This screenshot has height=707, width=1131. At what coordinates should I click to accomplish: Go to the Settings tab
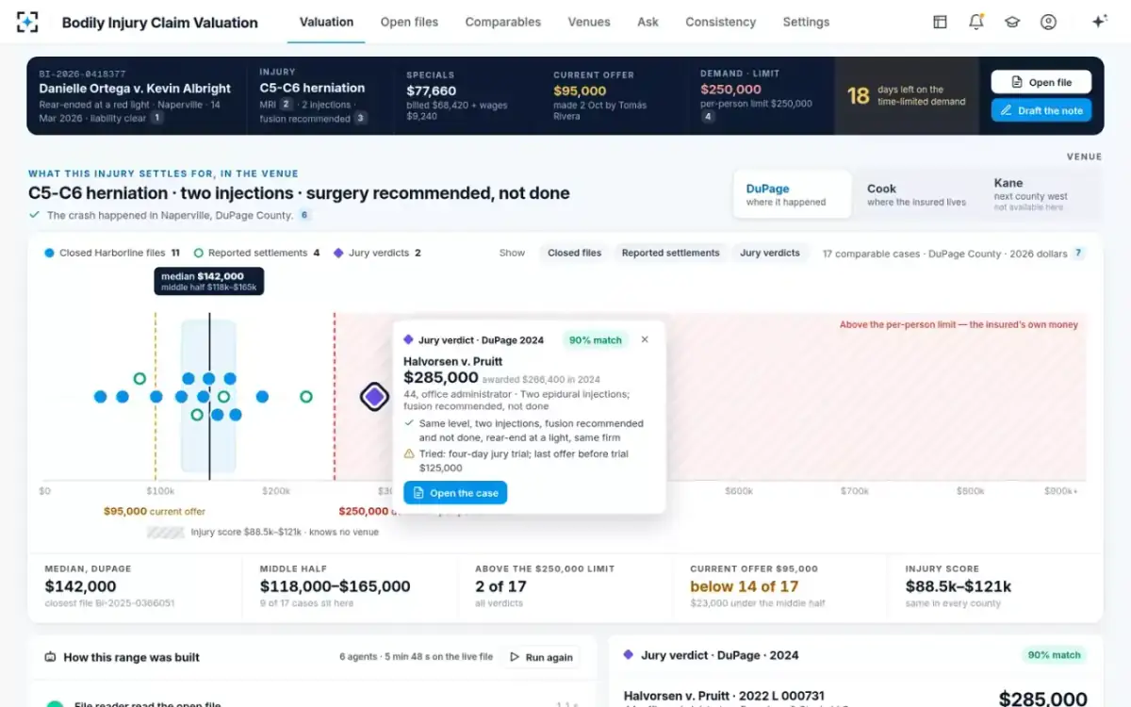[806, 22]
